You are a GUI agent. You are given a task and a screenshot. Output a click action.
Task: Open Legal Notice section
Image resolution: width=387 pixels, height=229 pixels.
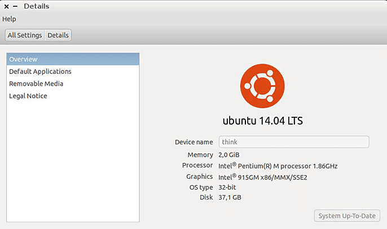click(73, 96)
